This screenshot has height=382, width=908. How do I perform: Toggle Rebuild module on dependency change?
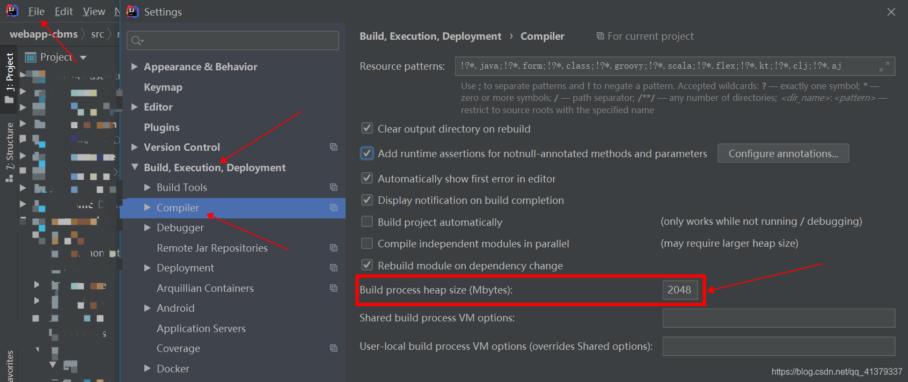[x=367, y=265]
